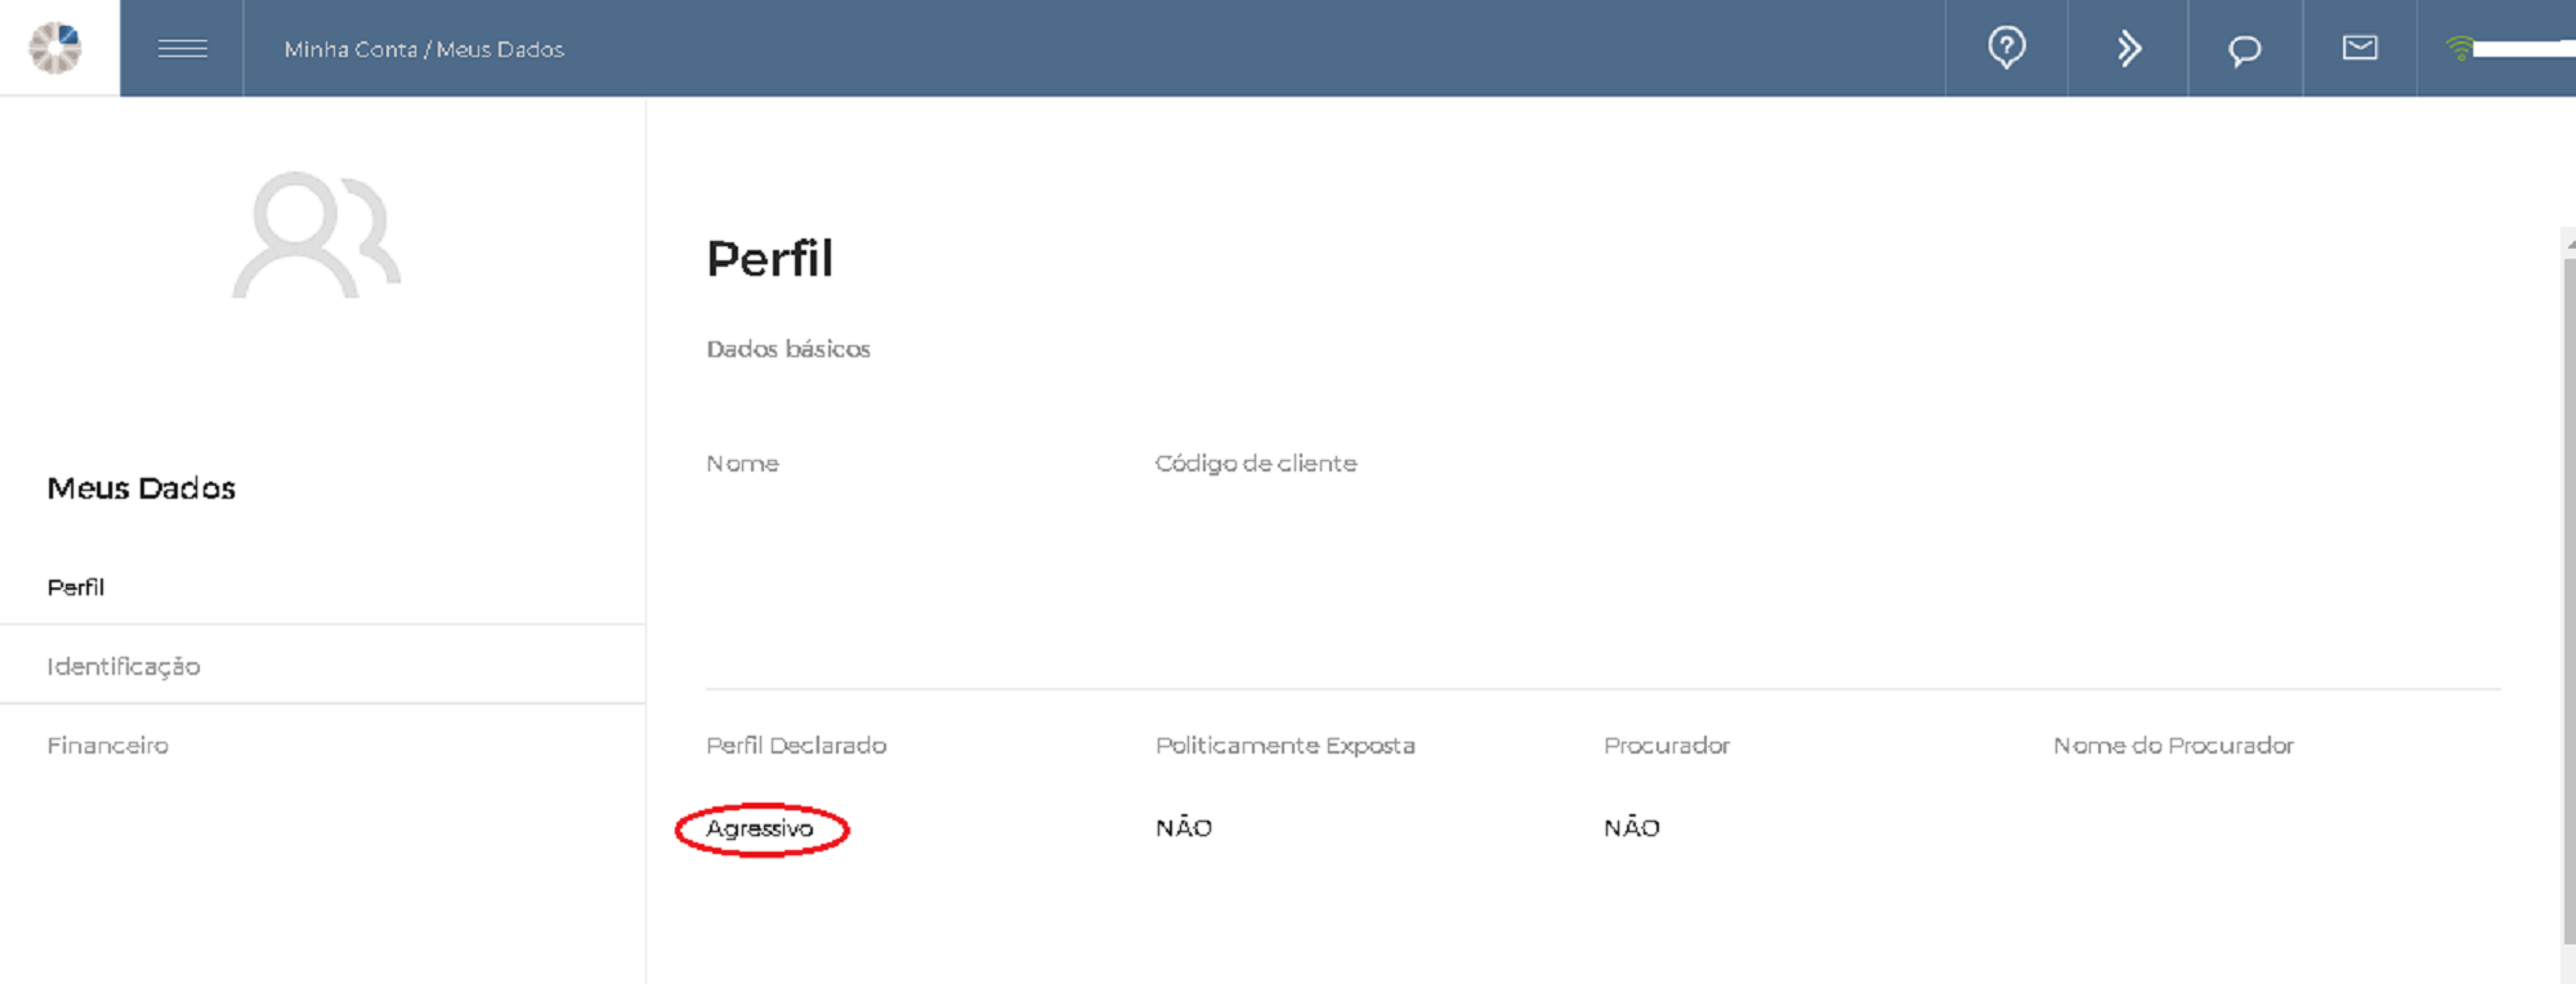This screenshot has width=2576, height=984.
Task: Click the Meus Dados sidebar heading
Action: (141, 488)
